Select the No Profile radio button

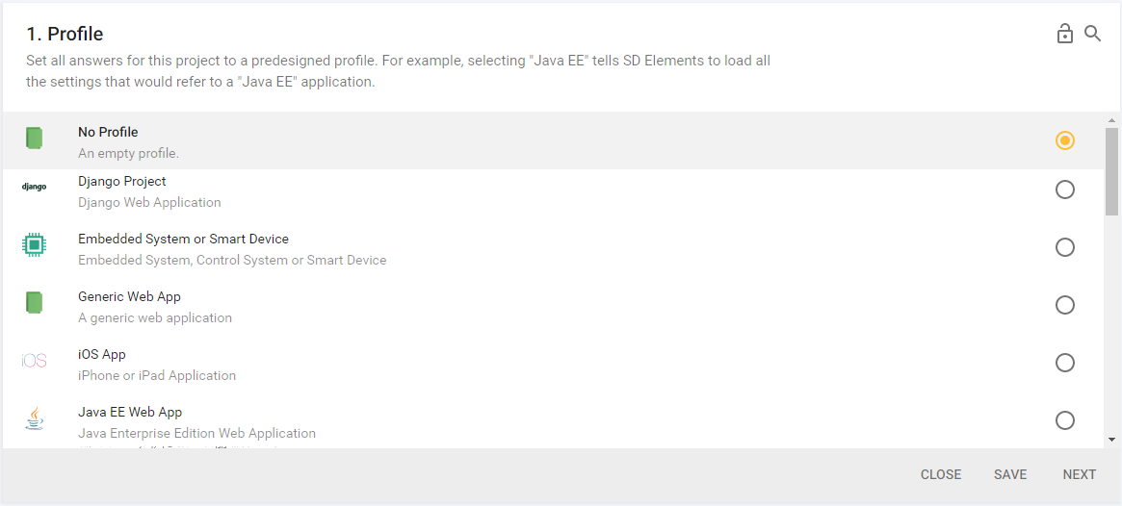(x=1064, y=140)
